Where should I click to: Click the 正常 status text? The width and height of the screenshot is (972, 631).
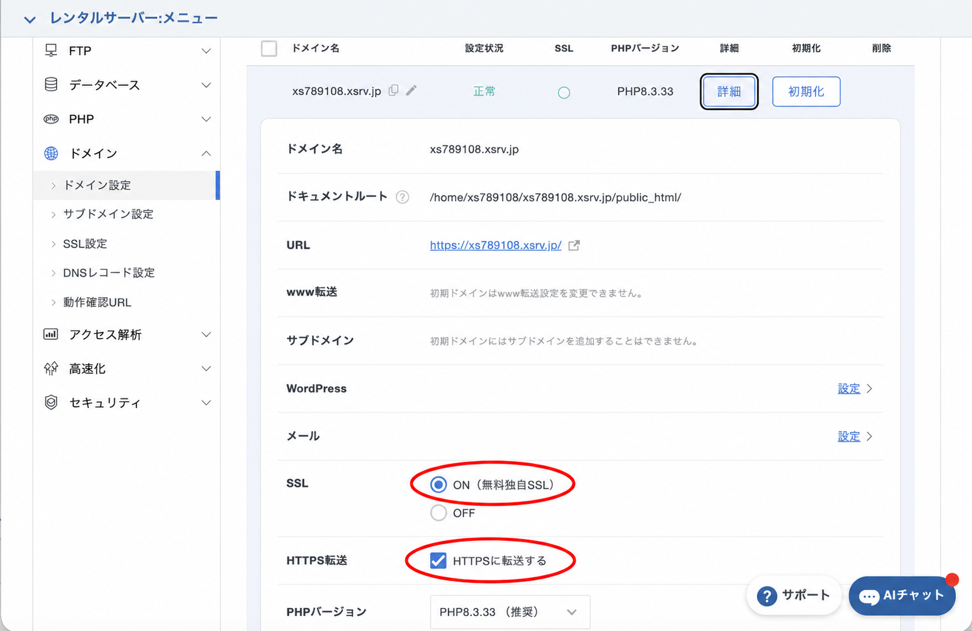coord(484,91)
